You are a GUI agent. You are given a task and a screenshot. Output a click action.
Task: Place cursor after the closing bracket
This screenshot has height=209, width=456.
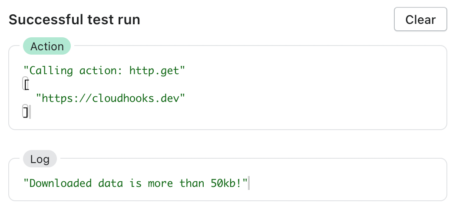pos(30,112)
